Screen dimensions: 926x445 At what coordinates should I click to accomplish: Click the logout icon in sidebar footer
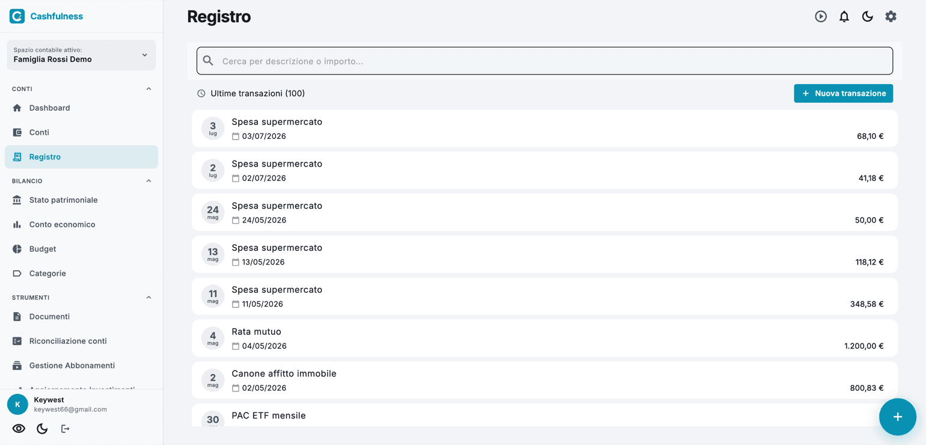pos(65,429)
